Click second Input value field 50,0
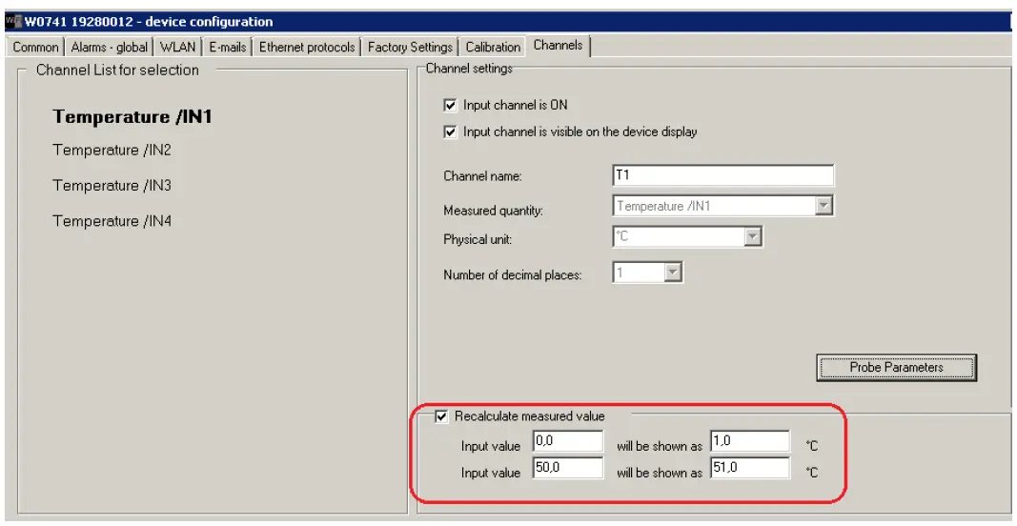The width and height of the screenshot is (1017, 526). coord(568,468)
